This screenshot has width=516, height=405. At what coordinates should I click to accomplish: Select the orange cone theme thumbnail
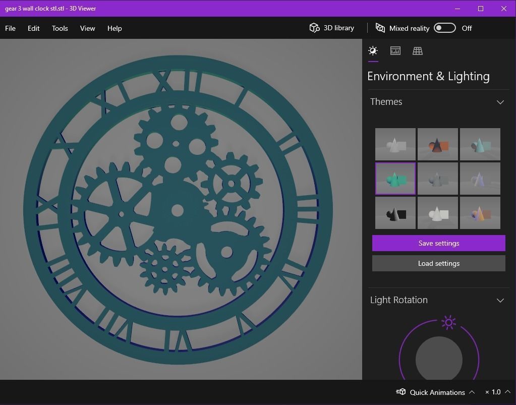coord(437,144)
